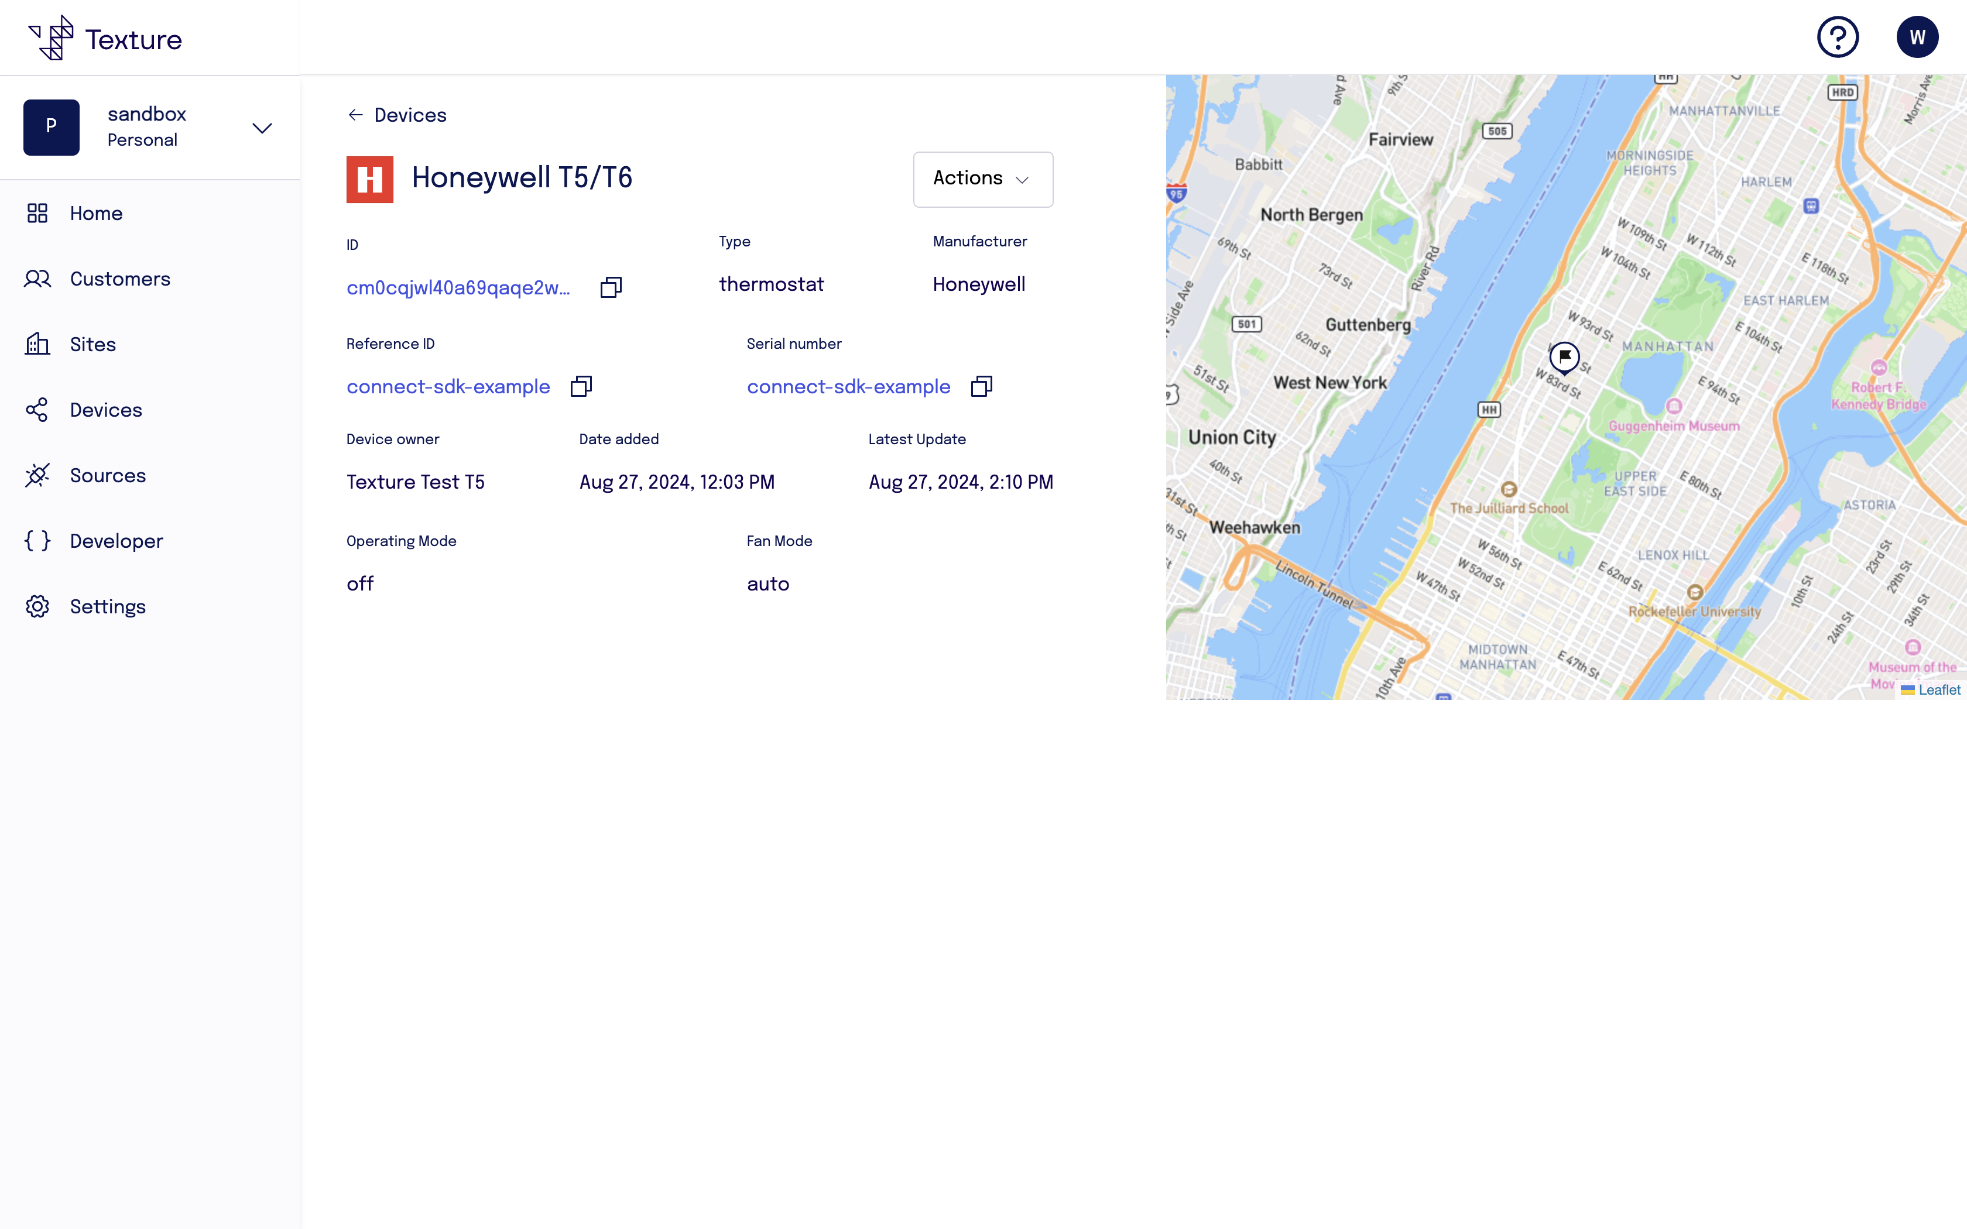Select the Developer section icon
1967x1229 pixels.
point(36,541)
